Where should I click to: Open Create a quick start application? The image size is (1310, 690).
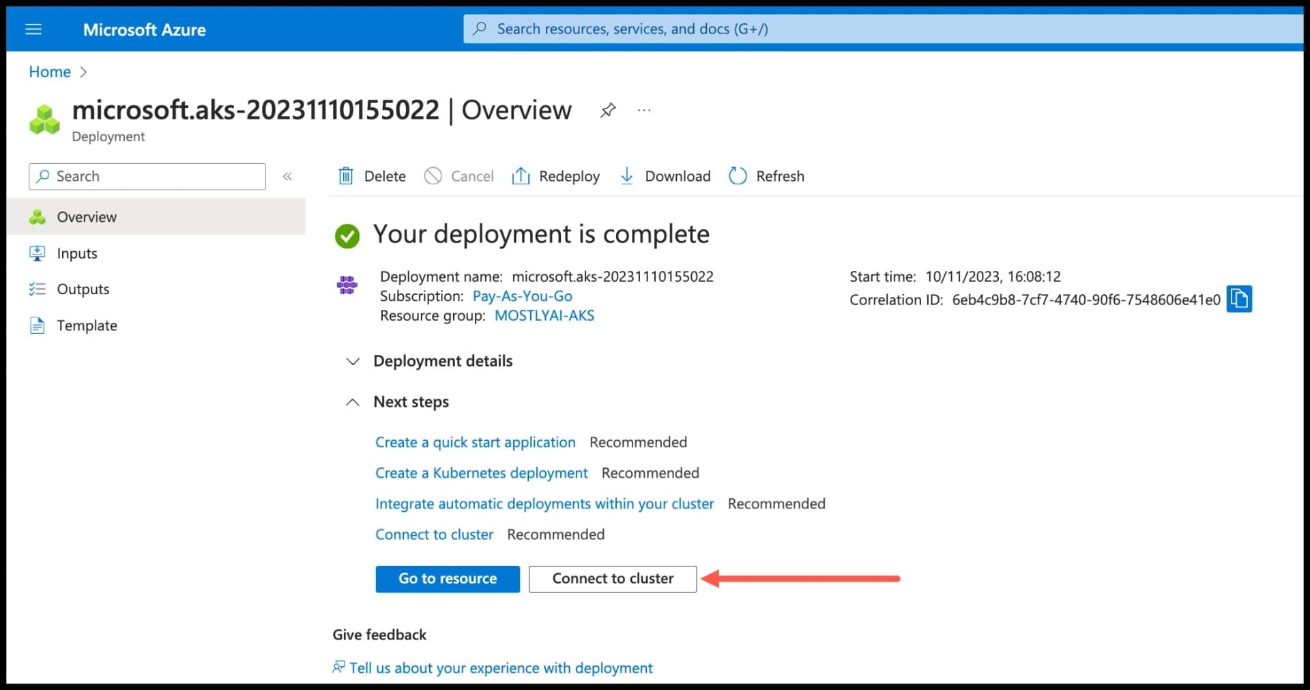pyautogui.click(x=475, y=442)
